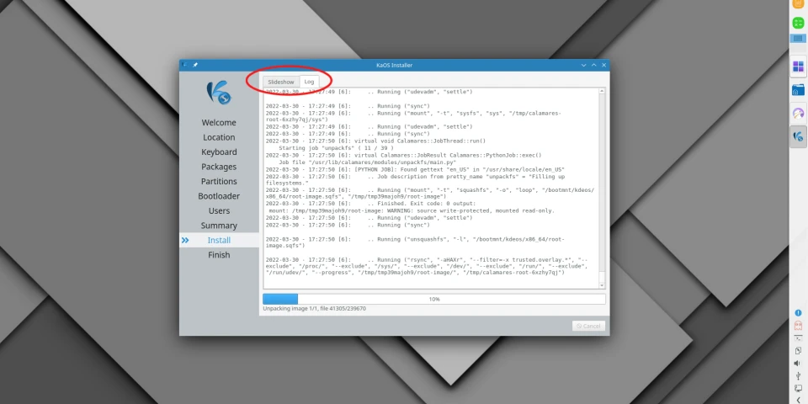Viewport: 808px width, 404px height.
Task: Click the blue notification info tray icon
Action: tap(798, 313)
